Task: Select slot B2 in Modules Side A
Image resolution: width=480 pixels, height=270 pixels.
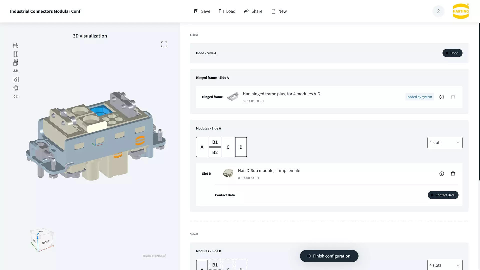Action: 215,152
